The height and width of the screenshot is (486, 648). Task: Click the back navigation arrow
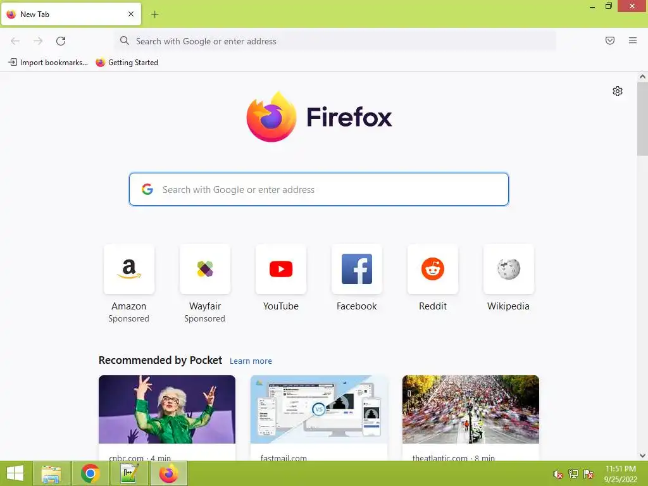coord(15,41)
